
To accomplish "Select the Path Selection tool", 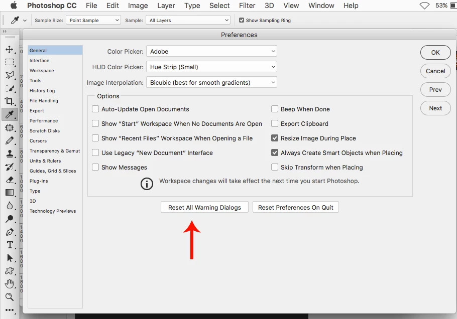I will pos(10,258).
